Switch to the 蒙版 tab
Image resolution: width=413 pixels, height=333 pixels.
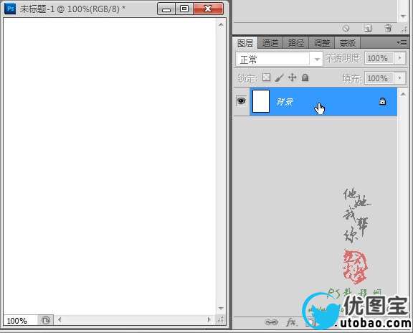[347, 43]
